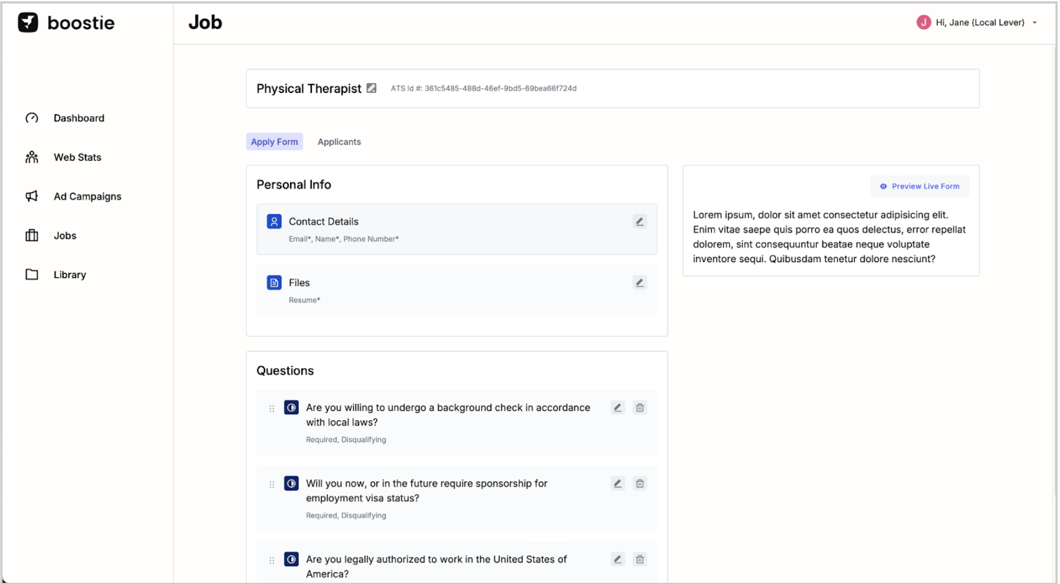Switch to the Applicants tab
Image resolution: width=1060 pixels, height=584 pixels.
coord(339,142)
